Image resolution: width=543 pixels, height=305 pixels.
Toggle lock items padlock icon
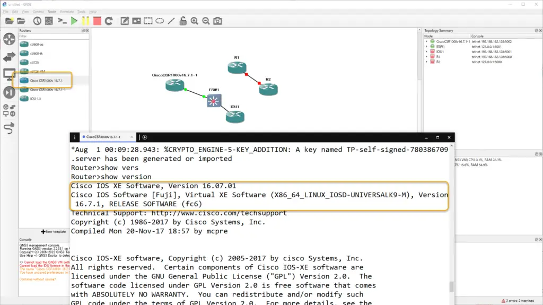[x=183, y=21]
